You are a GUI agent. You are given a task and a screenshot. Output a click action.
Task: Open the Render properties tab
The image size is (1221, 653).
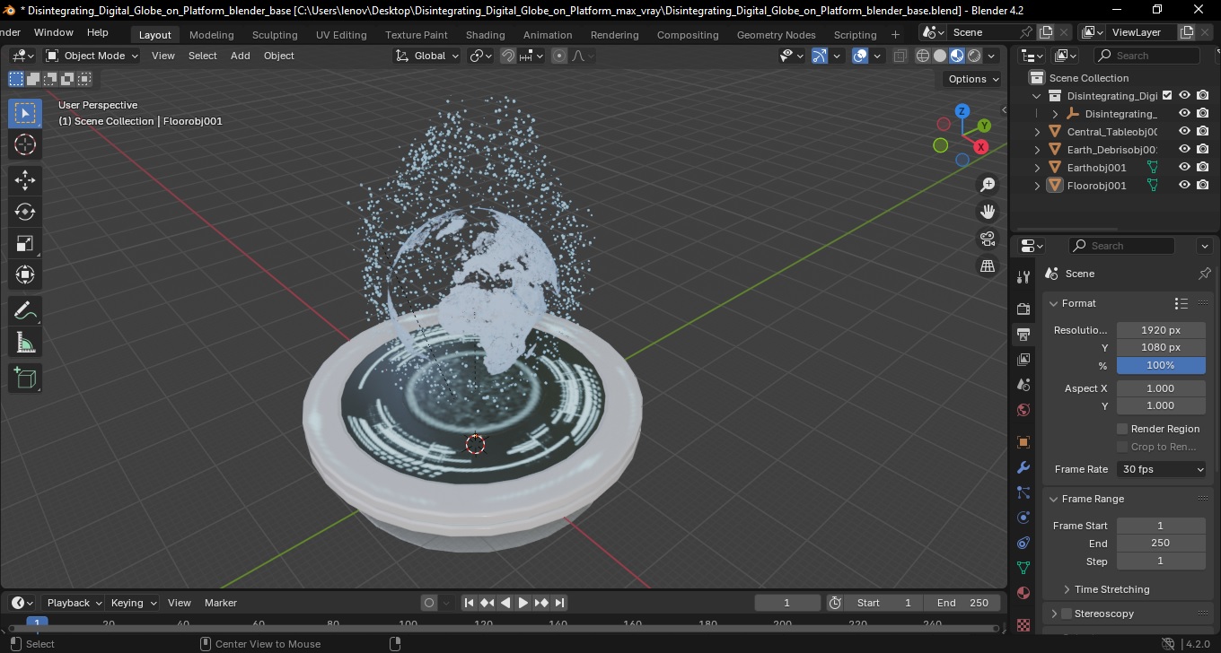[1023, 309]
